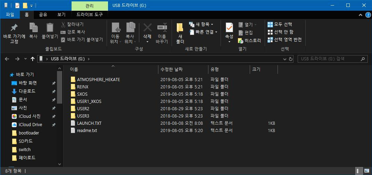
Task: Click Select All (모두 선택)
Action: point(280,24)
